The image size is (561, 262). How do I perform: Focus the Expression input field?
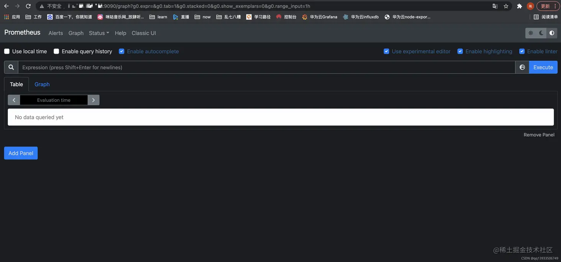pos(266,67)
